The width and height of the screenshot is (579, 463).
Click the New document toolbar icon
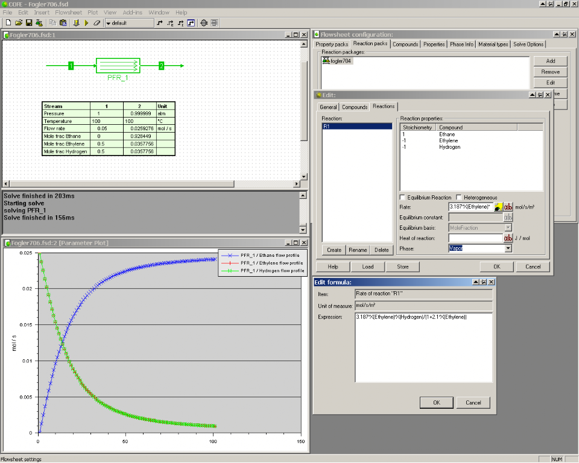point(8,23)
